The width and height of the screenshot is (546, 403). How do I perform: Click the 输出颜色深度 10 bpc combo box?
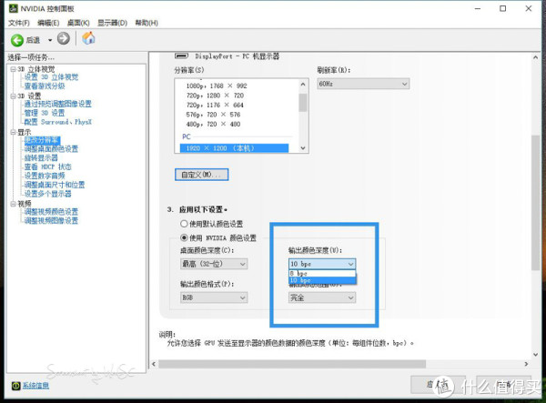pyautogui.click(x=322, y=264)
